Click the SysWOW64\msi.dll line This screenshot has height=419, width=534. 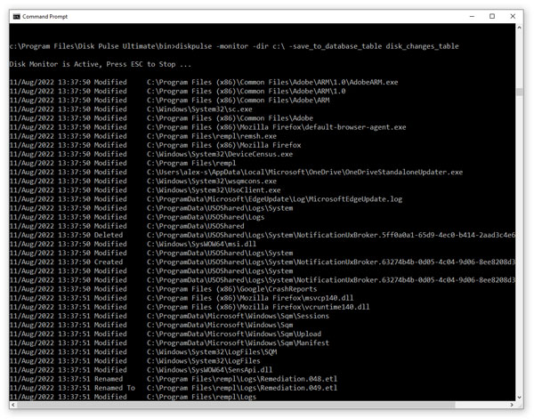pos(133,244)
